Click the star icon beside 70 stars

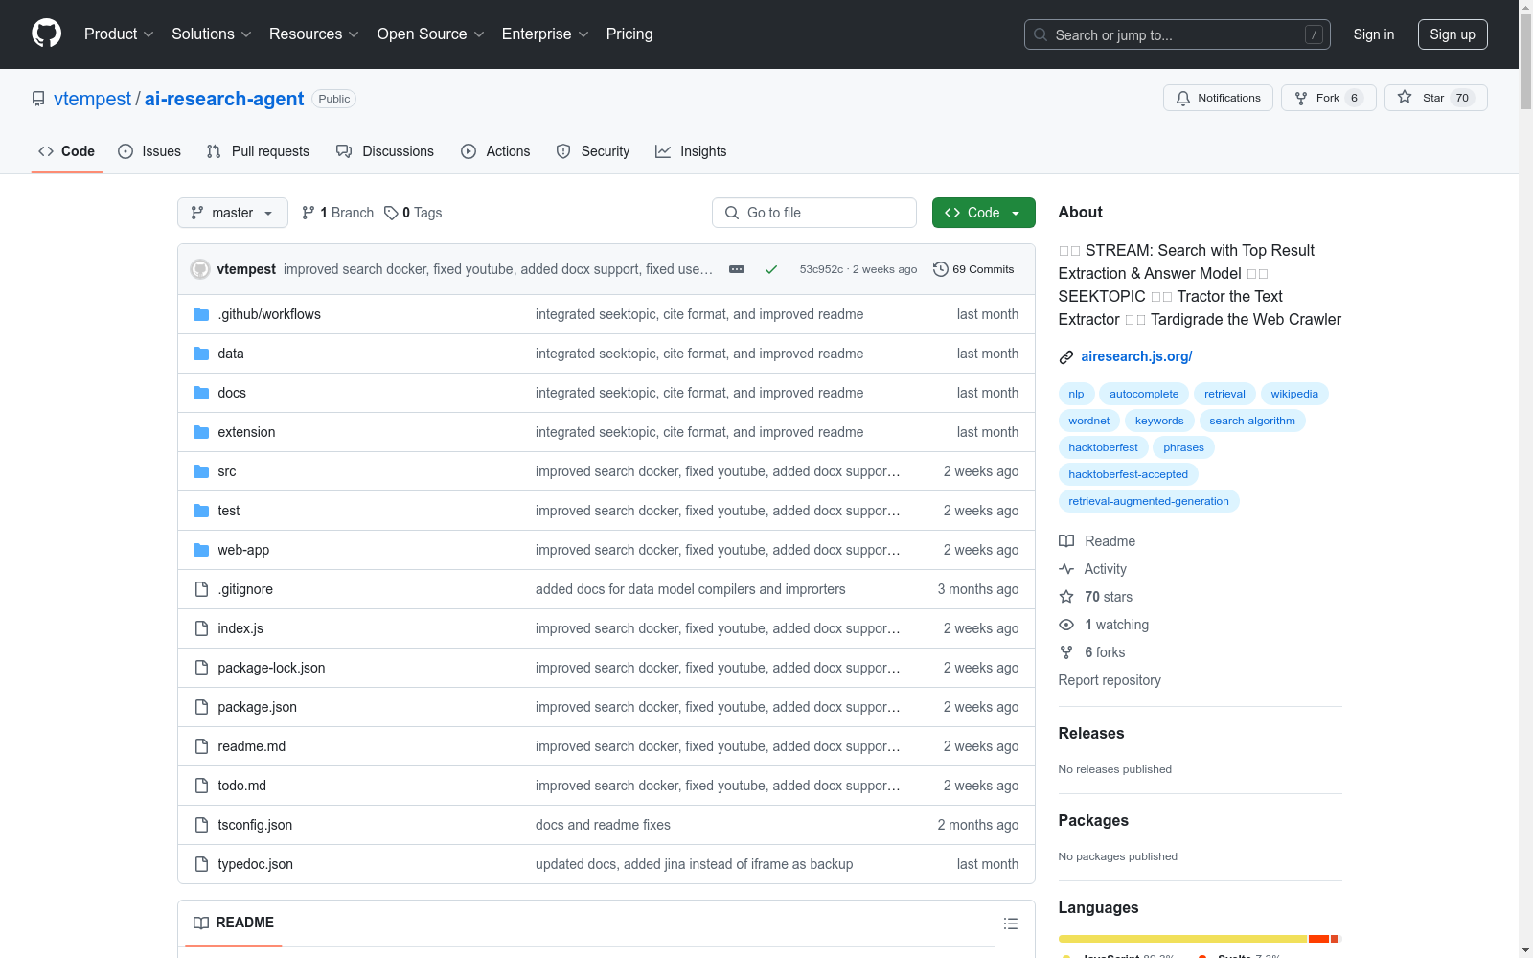[x=1066, y=597]
